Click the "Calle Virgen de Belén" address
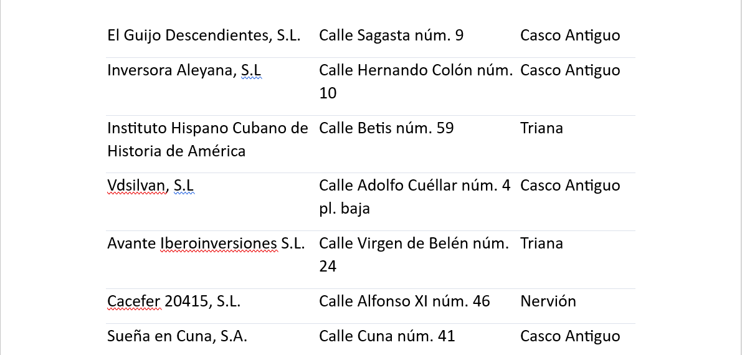The width and height of the screenshot is (742, 355). pos(414,244)
